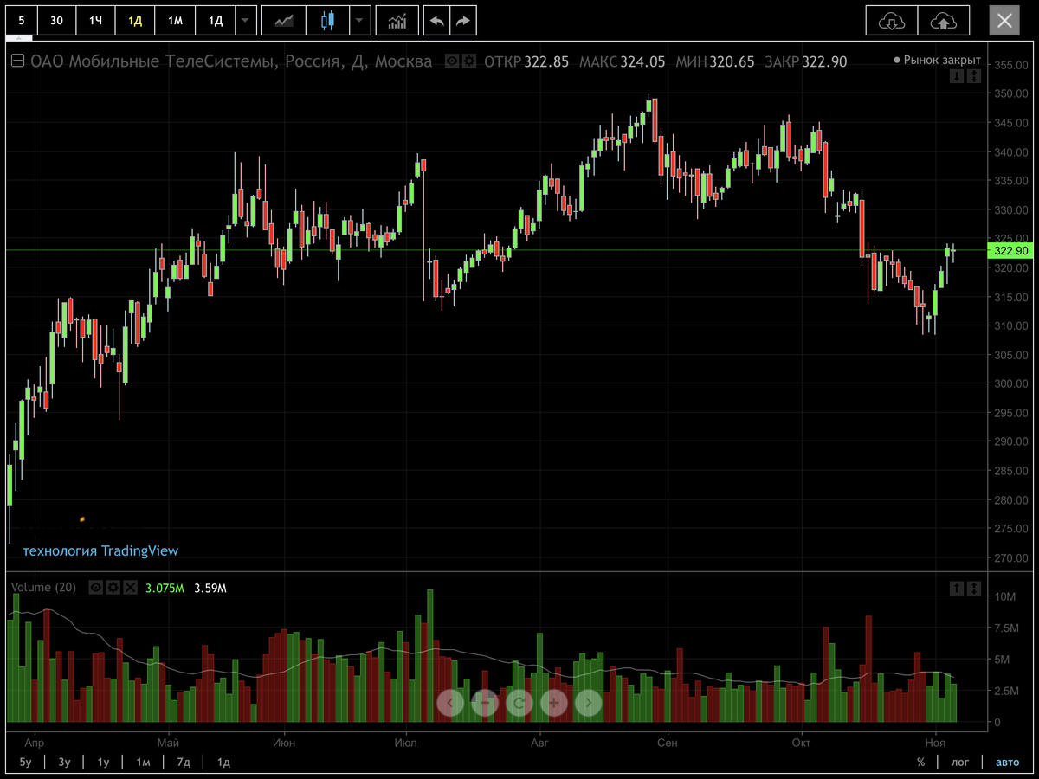Click the ОАО Мобильные ТелеСистемы symbol title
Viewport: 1039px width, 779px height.
pyautogui.click(x=231, y=61)
